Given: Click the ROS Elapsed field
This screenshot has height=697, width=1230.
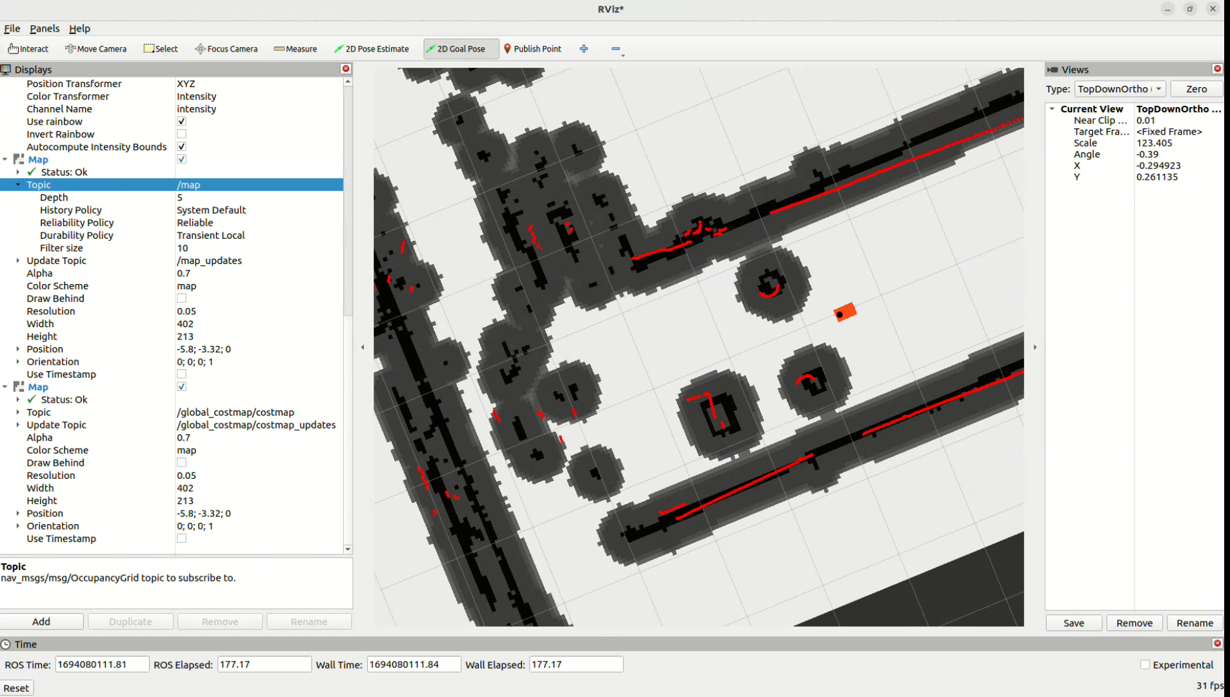Looking at the screenshot, I should pos(264,664).
